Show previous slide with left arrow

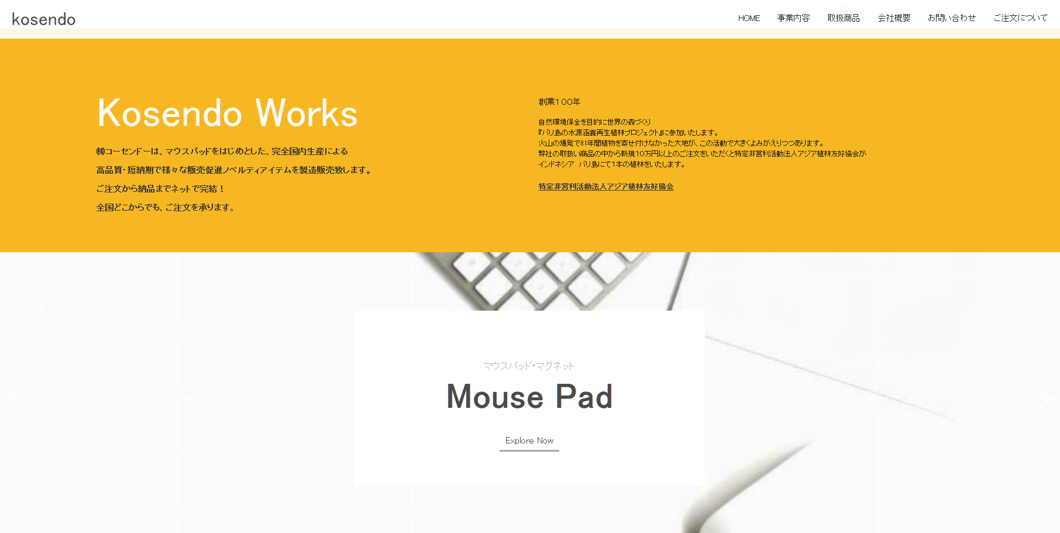[15, 399]
